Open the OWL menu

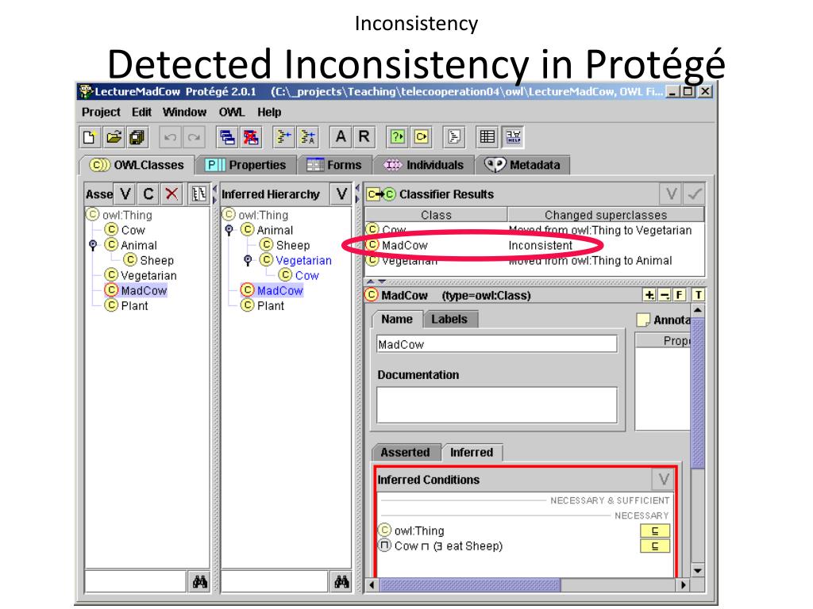(232, 112)
